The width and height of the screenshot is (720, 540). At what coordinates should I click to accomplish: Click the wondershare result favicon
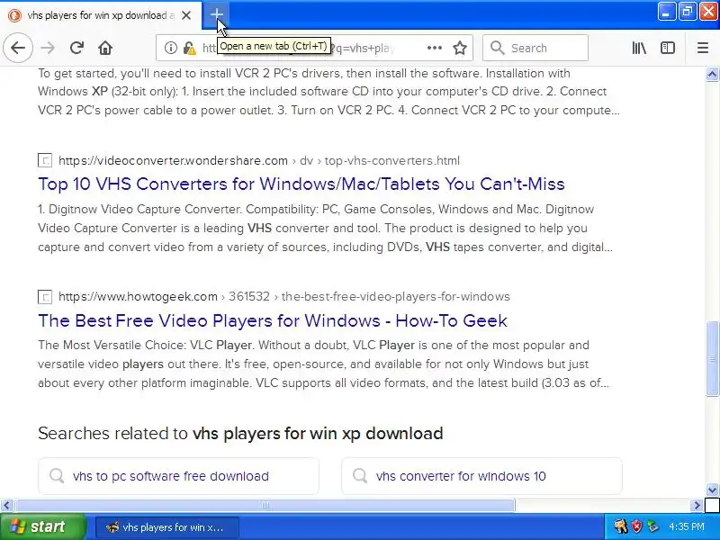coord(45,161)
